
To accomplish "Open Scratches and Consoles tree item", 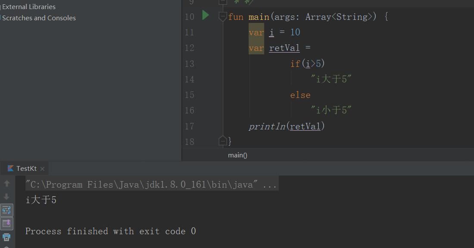I will click(x=39, y=18).
